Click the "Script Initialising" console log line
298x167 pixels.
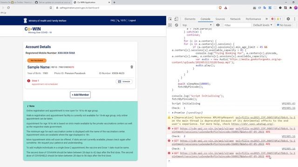(186, 103)
